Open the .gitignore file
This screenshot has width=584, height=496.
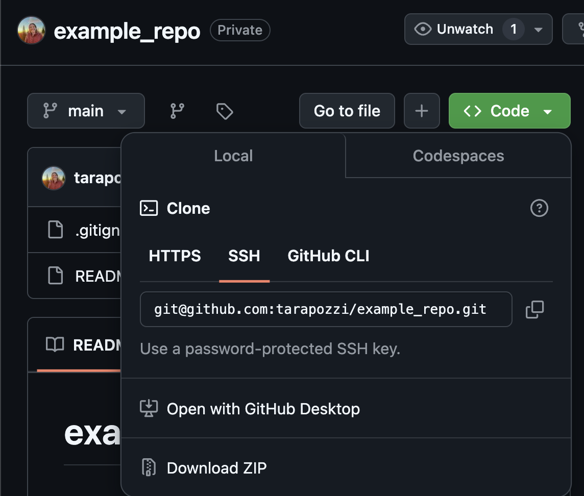[x=98, y=231]
